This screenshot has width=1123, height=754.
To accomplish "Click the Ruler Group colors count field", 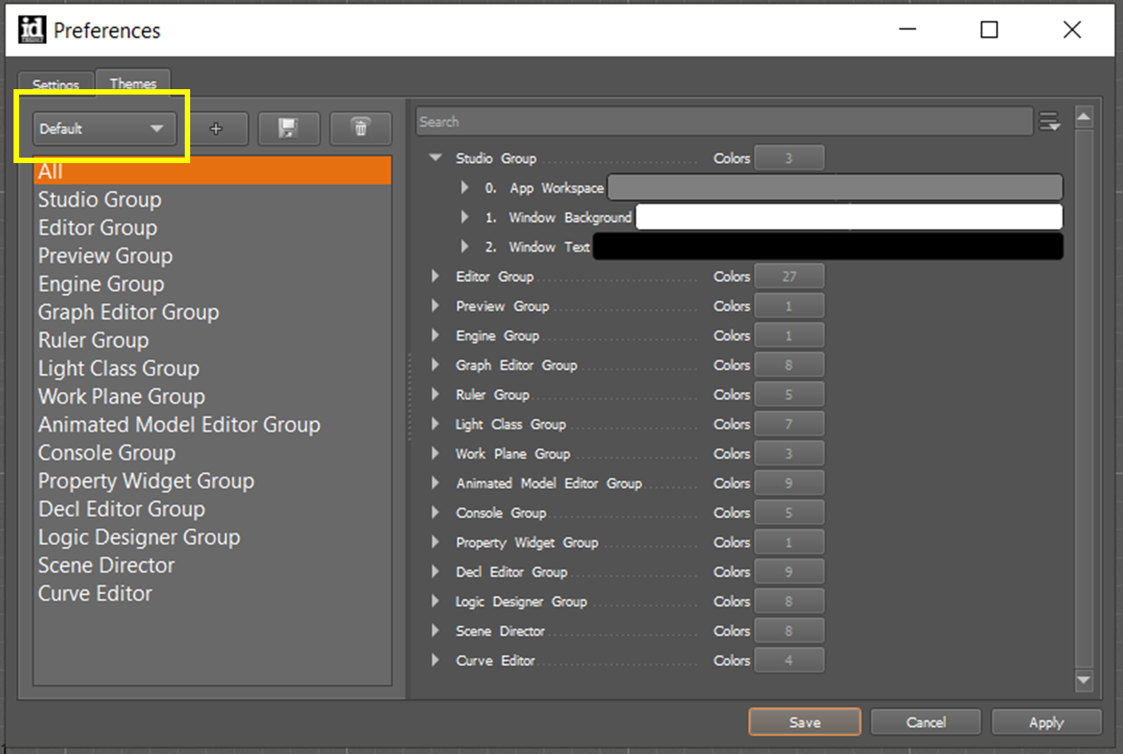I will coord(789,395).
